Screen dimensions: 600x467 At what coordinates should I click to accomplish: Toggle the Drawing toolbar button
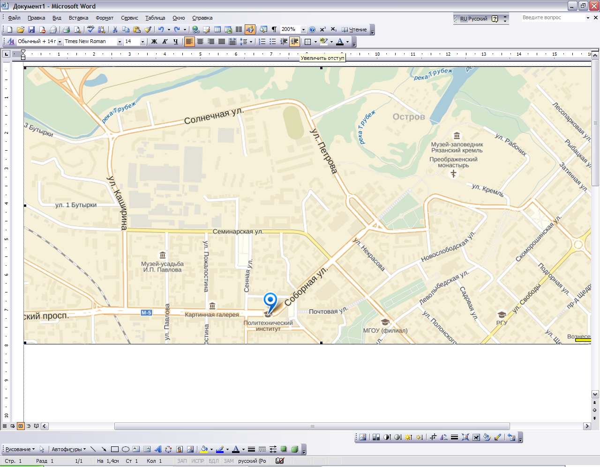250,29
